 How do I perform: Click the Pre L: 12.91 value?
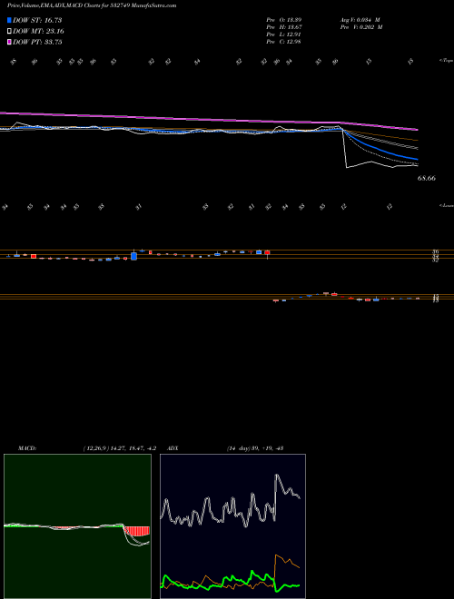pyautogui.click(x=283, y=34)
